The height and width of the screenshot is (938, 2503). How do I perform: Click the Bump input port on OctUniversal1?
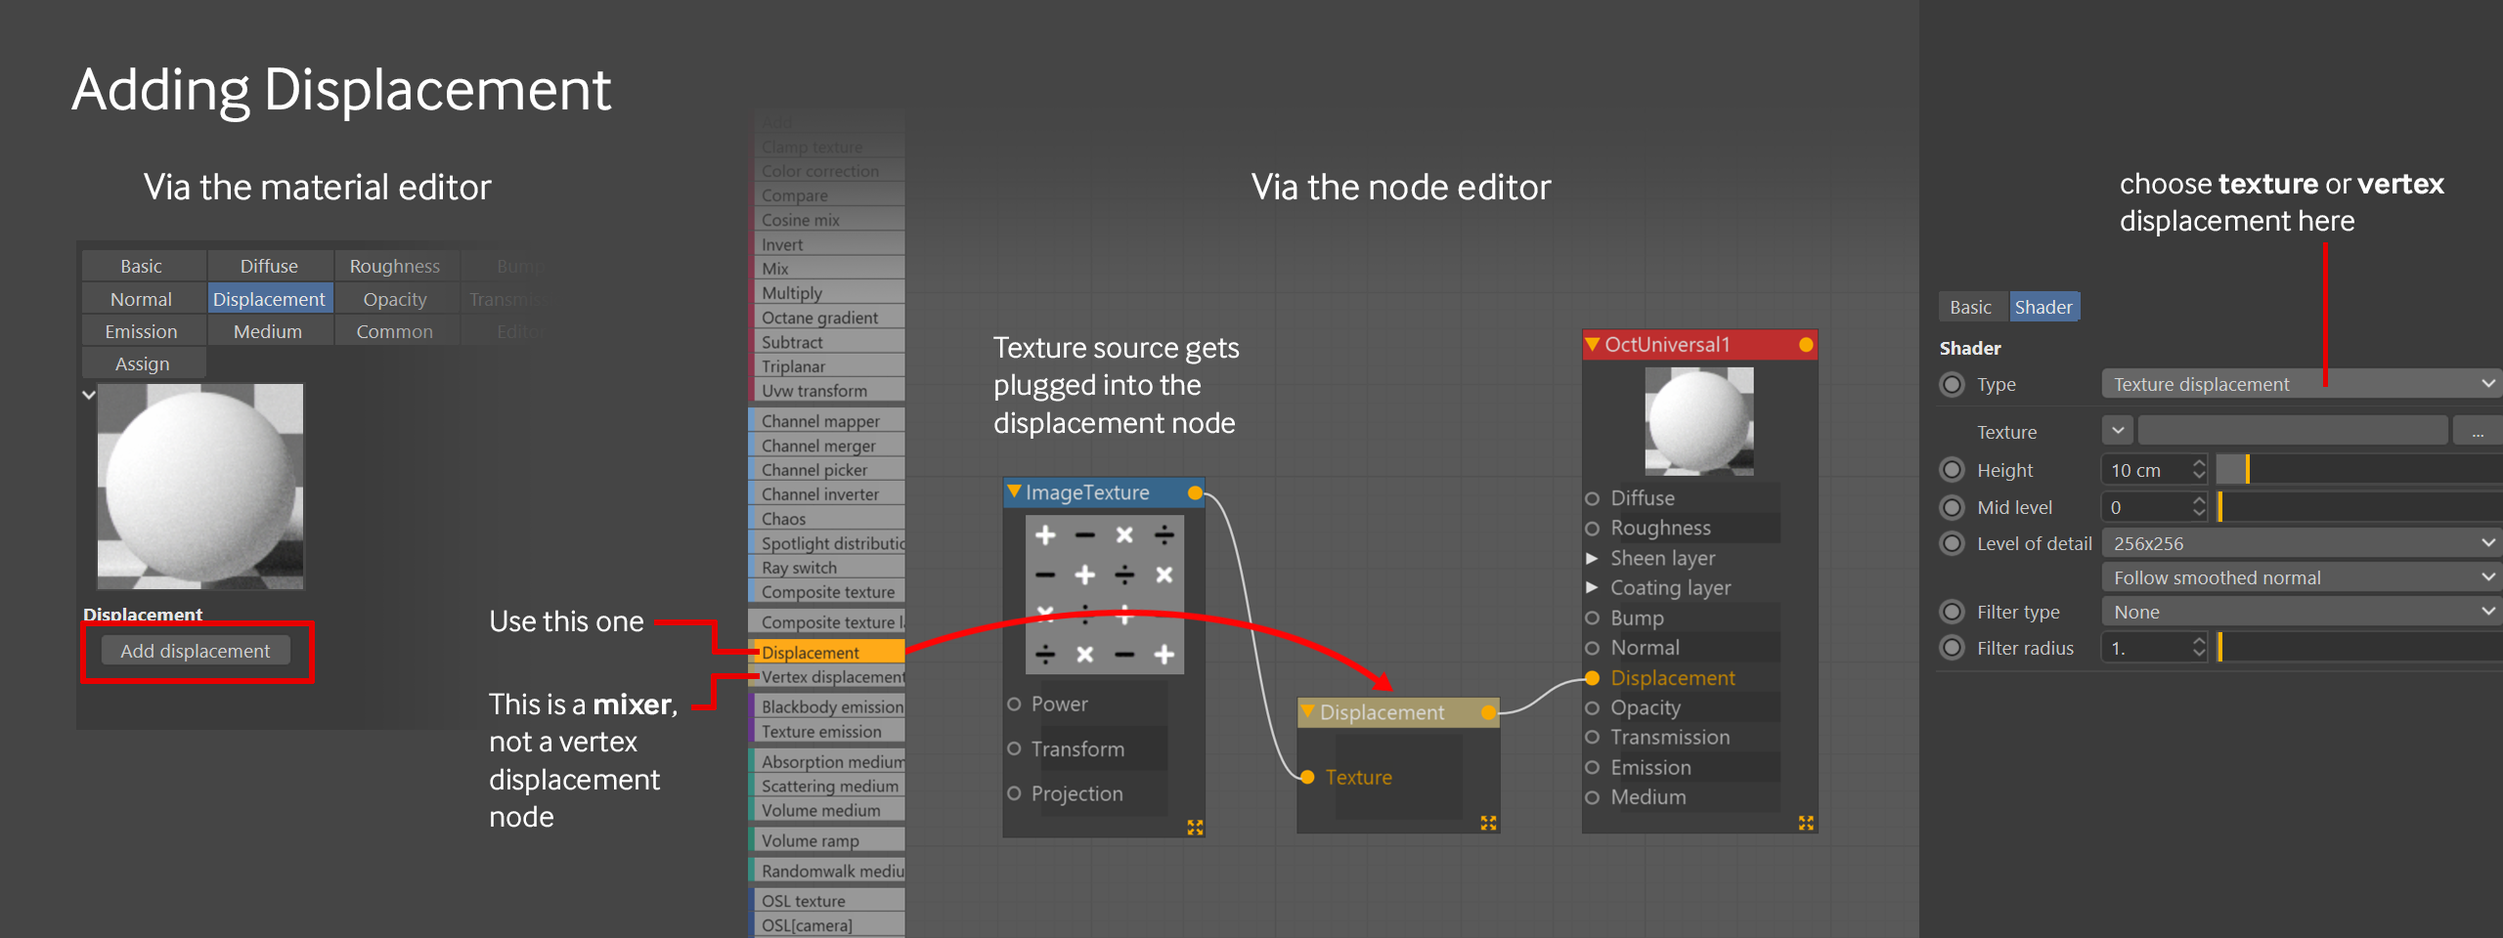tap(1592, 618)
